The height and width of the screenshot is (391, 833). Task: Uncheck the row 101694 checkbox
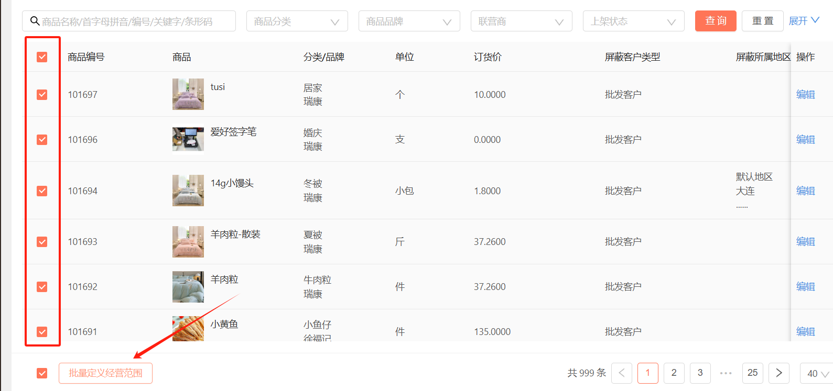coord(42,191)
